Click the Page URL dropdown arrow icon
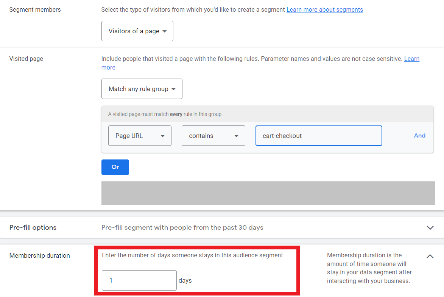The image size is (444, 297). tap(163, 135)
